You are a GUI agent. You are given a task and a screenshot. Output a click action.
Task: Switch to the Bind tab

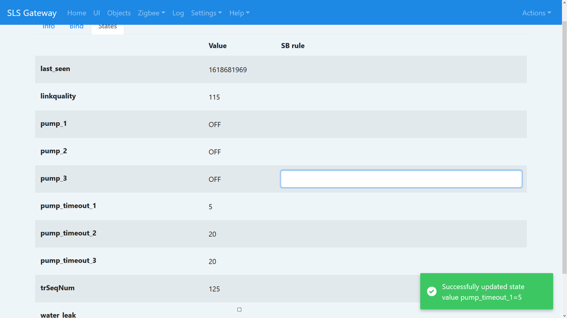coord(76,27)
